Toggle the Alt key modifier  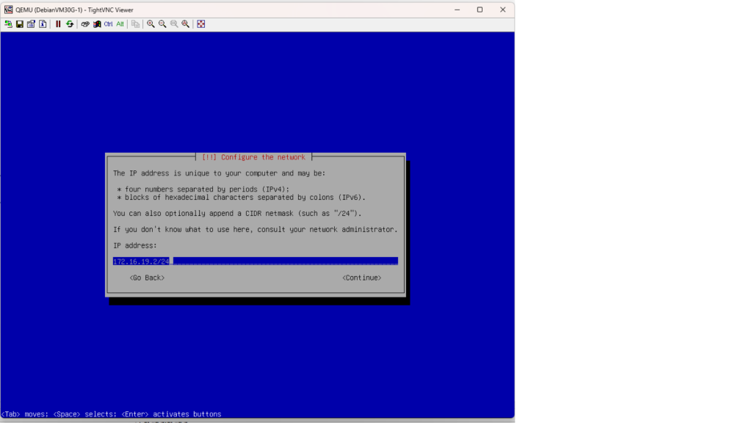pos(120,24)
